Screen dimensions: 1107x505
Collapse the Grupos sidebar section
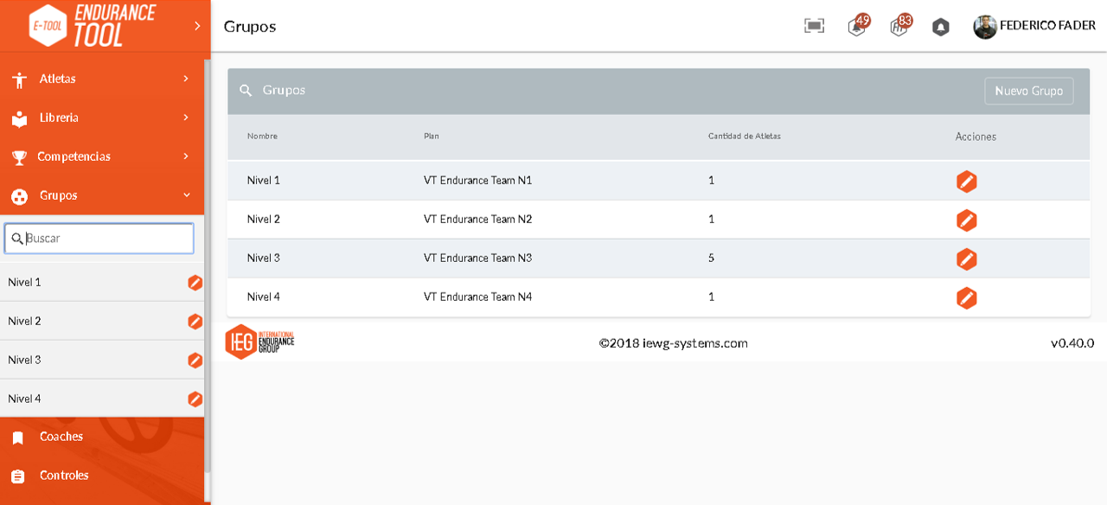101,195
